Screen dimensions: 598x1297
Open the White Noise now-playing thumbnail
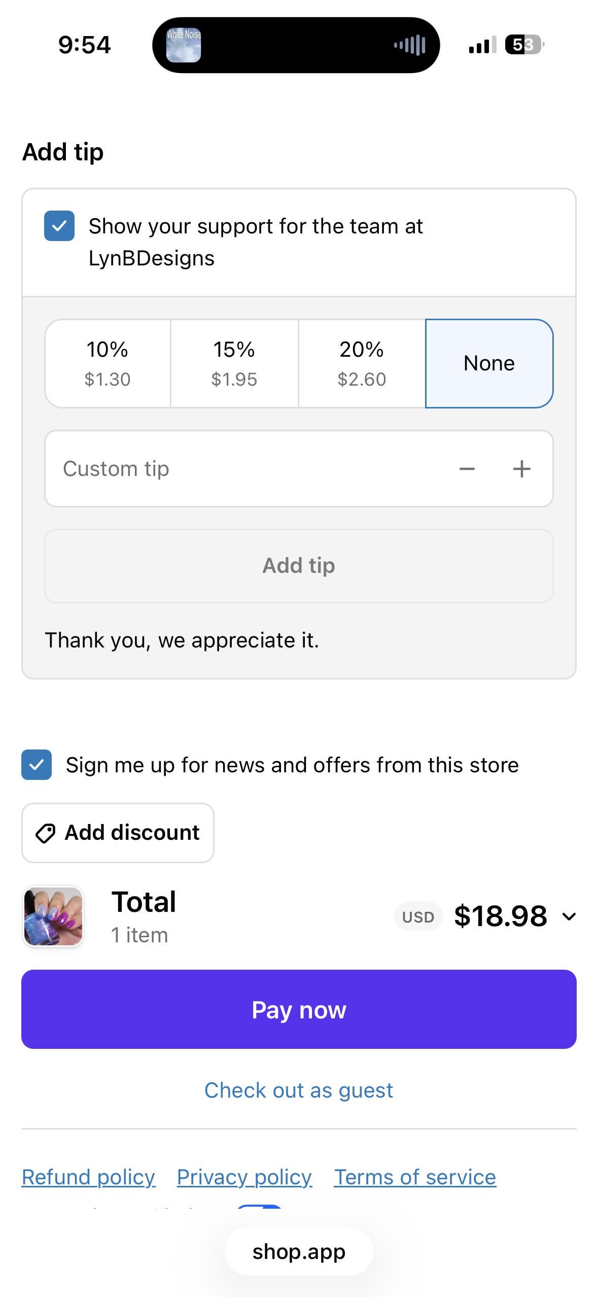[184, 45]
